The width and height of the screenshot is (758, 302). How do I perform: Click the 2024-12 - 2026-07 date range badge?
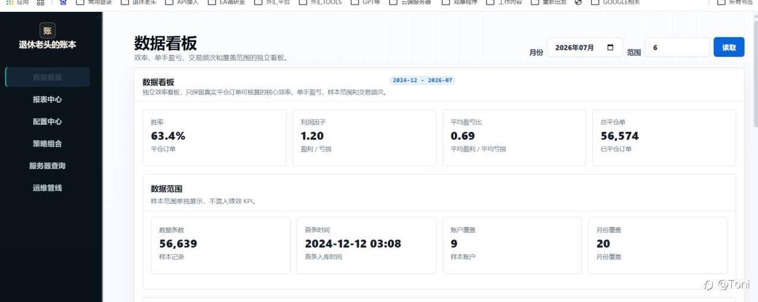422,80
